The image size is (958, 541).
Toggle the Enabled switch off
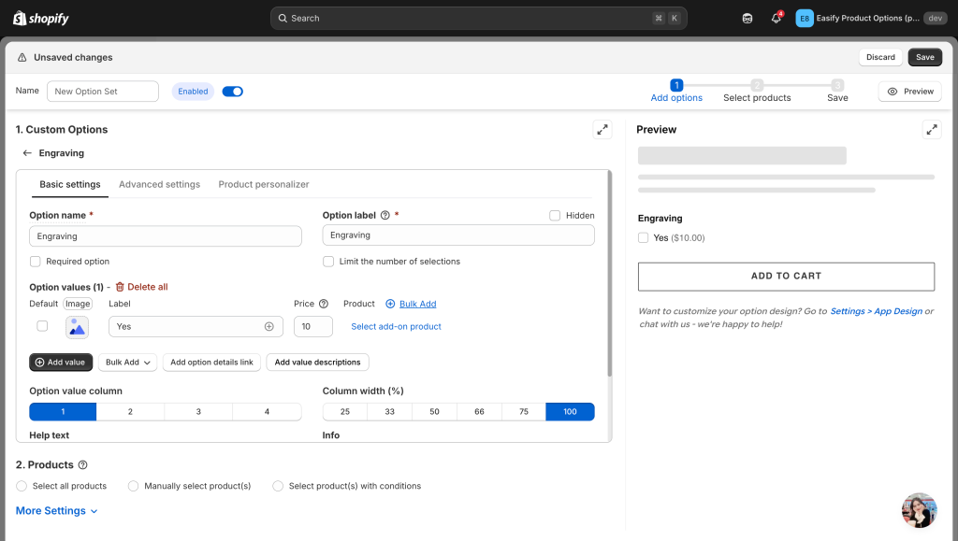click(232, 92)
